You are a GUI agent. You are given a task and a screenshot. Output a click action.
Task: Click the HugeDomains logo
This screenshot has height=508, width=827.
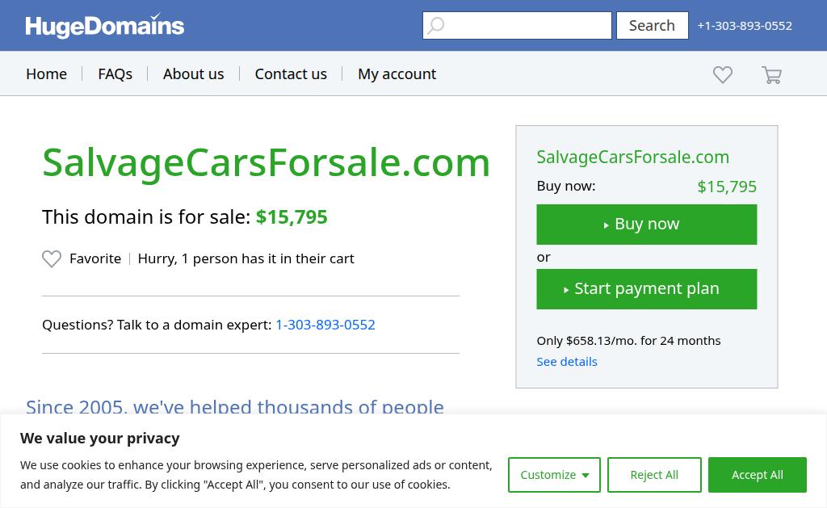pyautogui.click(x=105, y=26)
